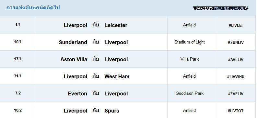Click Goodison Park venue
This screenshot has width=257, height=118.
point(190,93)
